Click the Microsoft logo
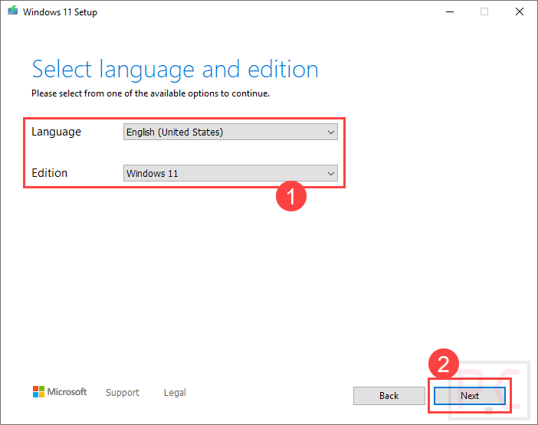The width and height of the screenshot is (538, 425). coord(60,392)
